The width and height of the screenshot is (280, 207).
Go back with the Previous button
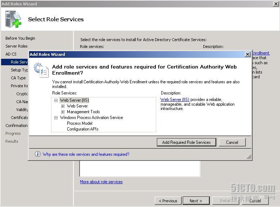click(x=168, y=201)
